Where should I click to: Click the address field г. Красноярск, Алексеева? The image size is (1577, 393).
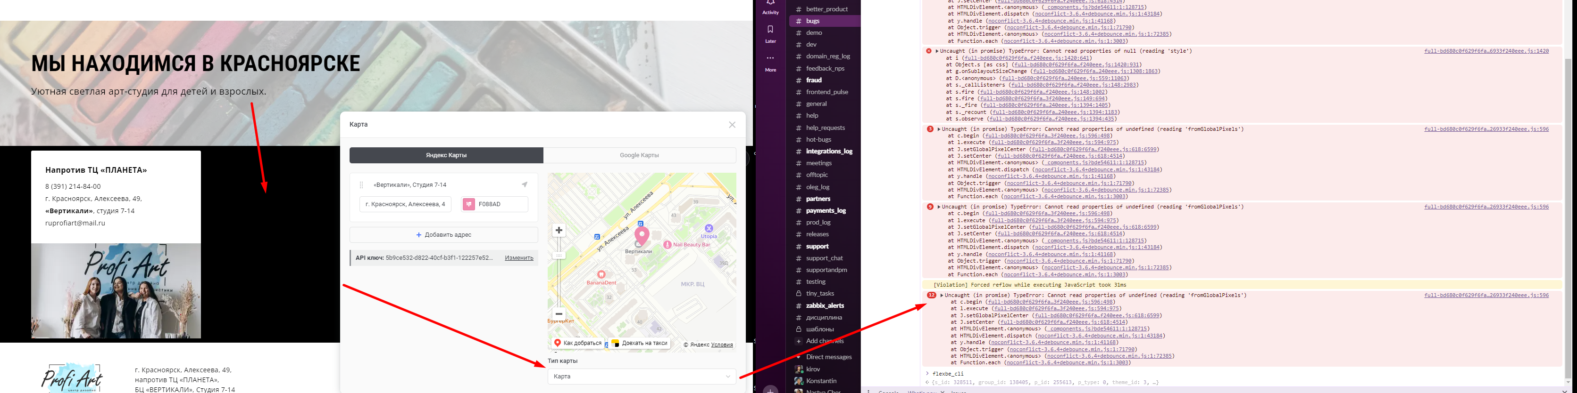tap(405, 204)
